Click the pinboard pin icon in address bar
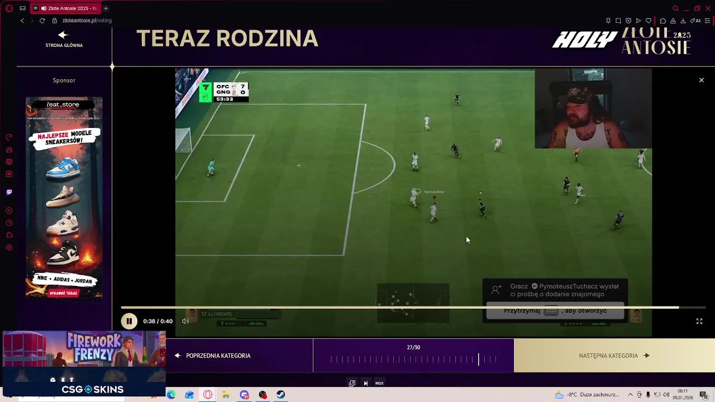This screenshot has height=402, width=715. 608,21
